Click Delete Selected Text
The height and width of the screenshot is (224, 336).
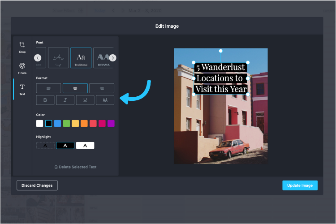75,167
